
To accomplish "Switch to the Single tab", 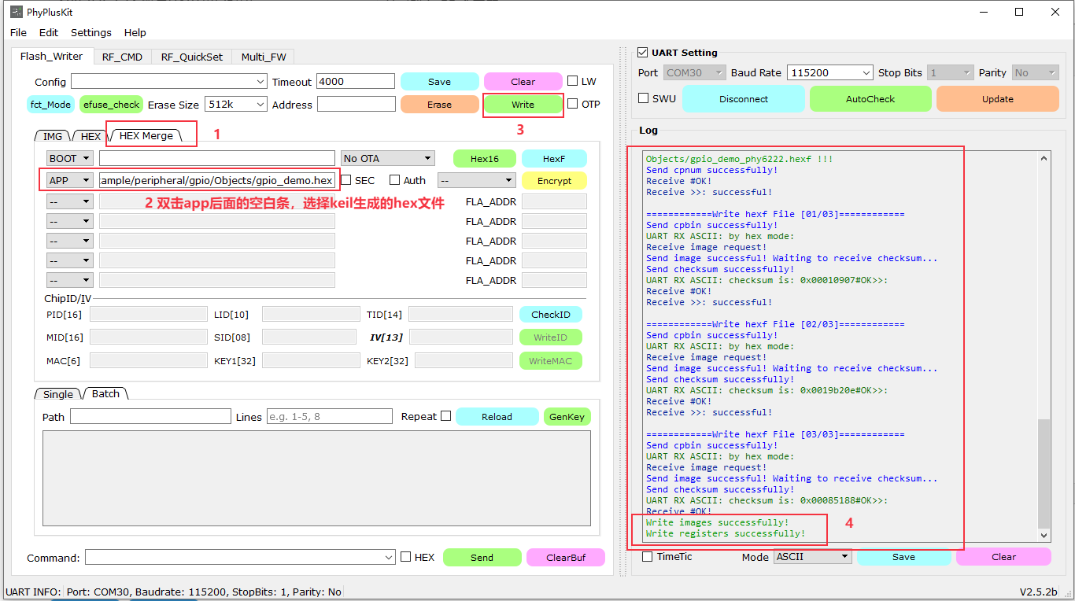I will point(58,394).
